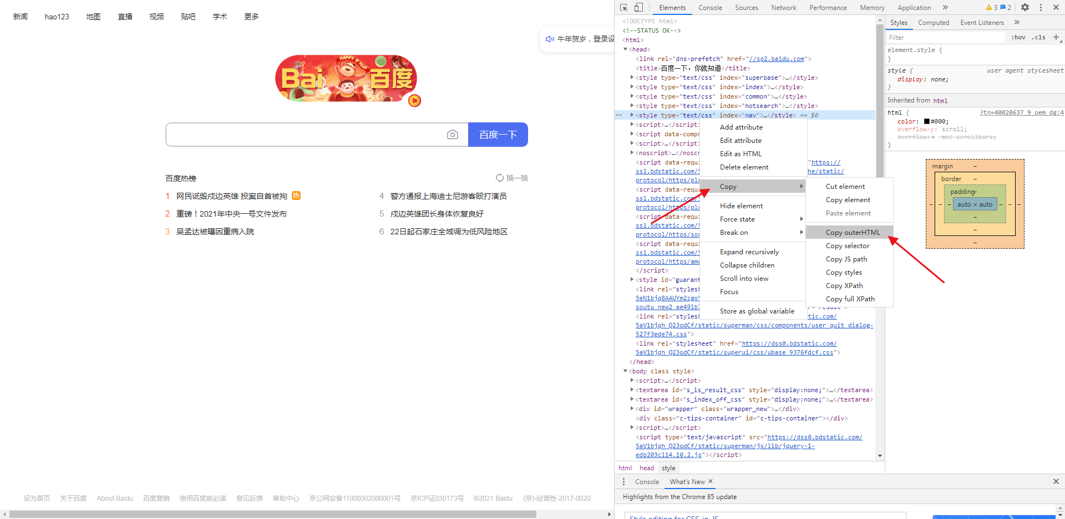Viewport: 1065px width, 519px height.
Task: Click the black color swatch for html color
Action: (927, 121)
